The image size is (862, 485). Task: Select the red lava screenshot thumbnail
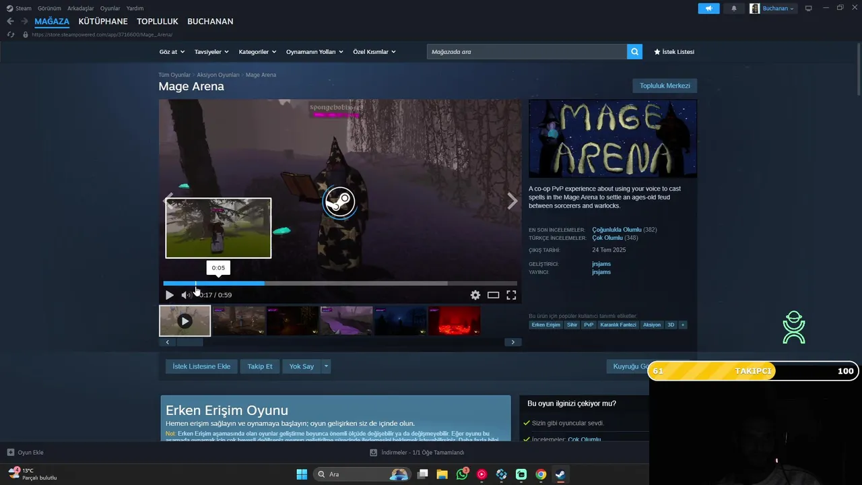pyautogui.click(x=455, y=321)
